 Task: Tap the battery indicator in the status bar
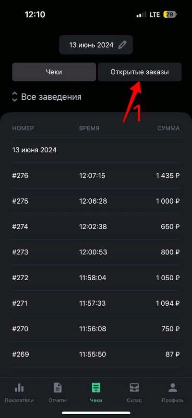(170, 14)
